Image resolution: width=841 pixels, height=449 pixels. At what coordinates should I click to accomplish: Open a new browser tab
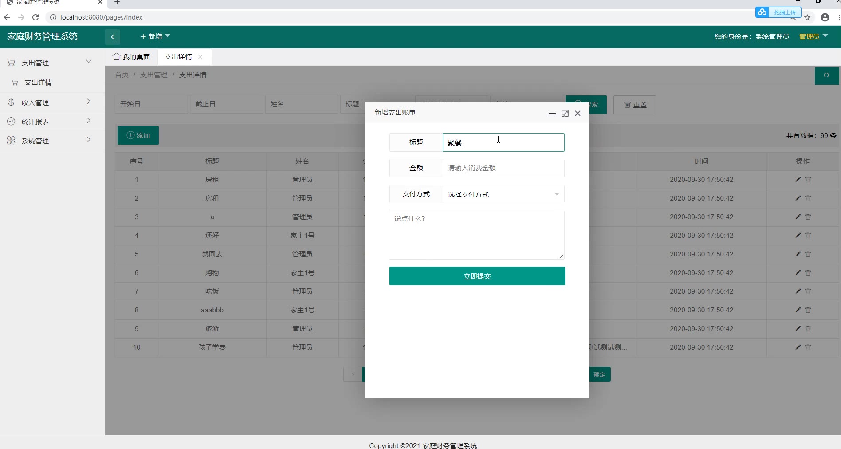(117, 2)
